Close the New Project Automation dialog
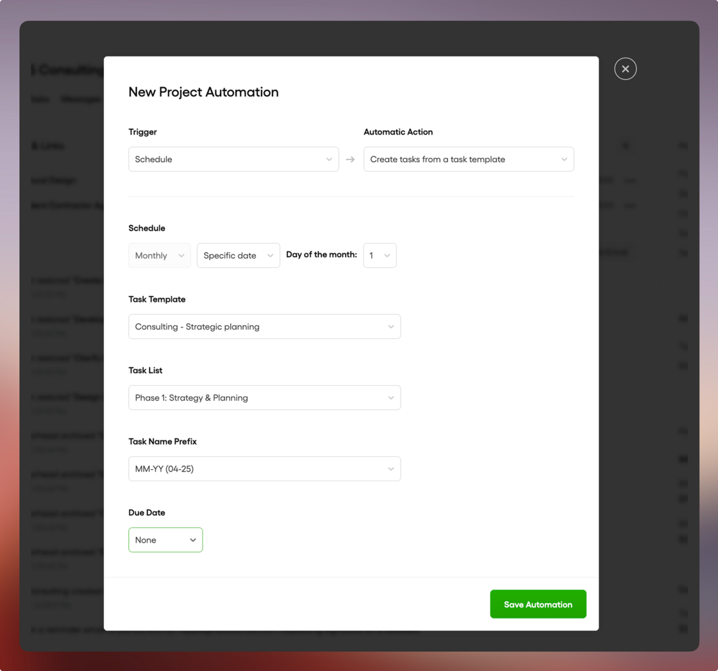Image resolution: width=718 pixels, height=671 pixels. (625, 69)
